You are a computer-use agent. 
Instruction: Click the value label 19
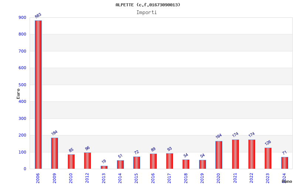(104, 161)
